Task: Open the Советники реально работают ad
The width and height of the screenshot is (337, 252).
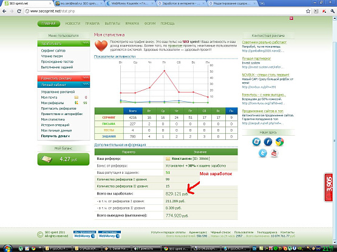Action: (x=264, y=42)
